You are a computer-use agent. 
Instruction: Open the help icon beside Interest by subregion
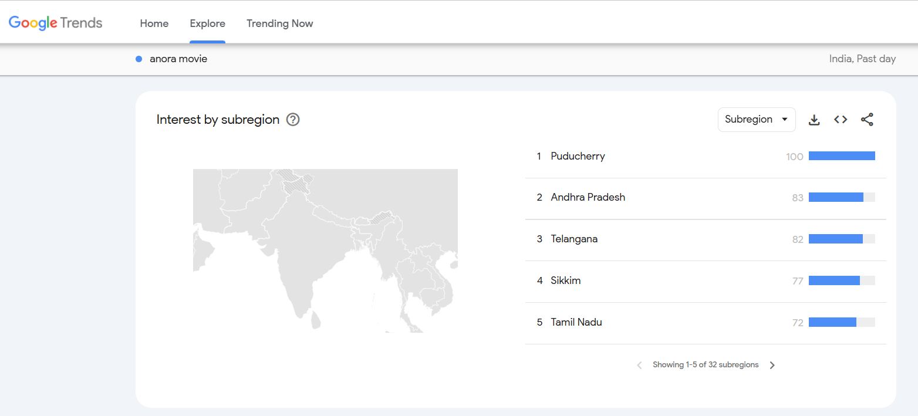pyautogui.click(x=292, y=120)
